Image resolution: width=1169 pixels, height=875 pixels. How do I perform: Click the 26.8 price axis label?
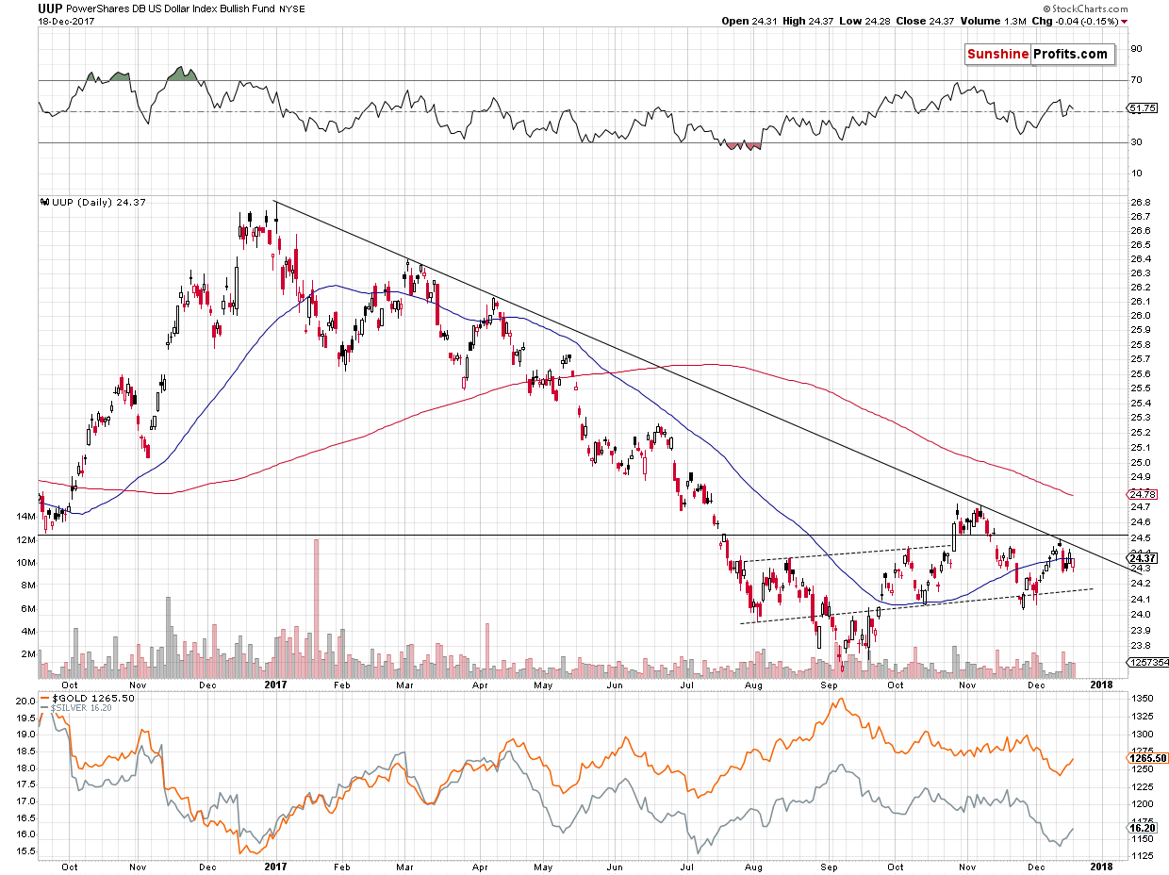(x=1139, y=203)
